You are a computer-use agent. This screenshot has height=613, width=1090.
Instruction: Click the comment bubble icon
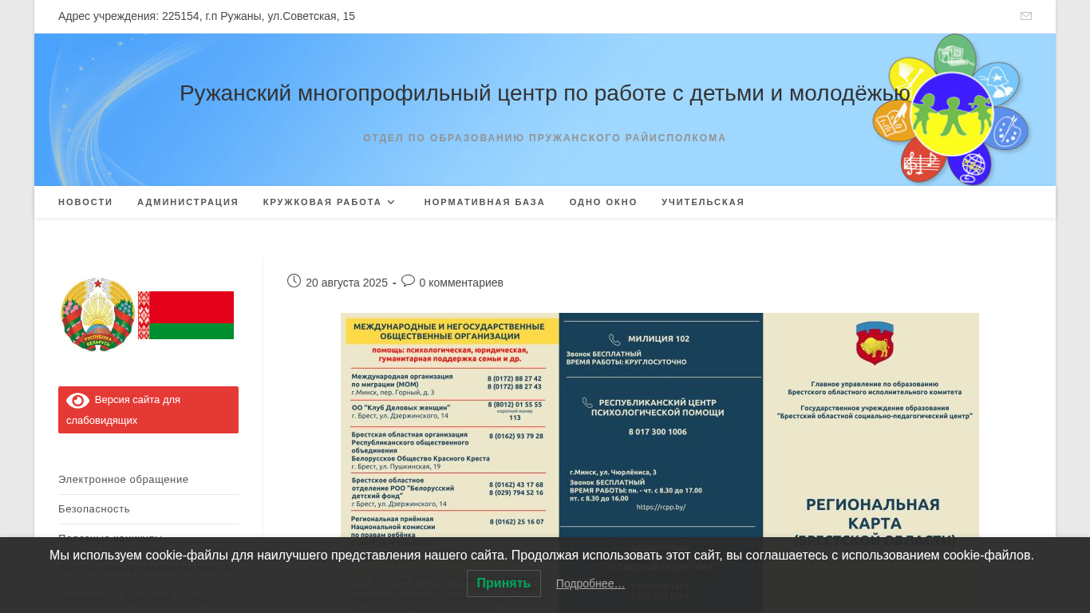click(x=408, y=281)
